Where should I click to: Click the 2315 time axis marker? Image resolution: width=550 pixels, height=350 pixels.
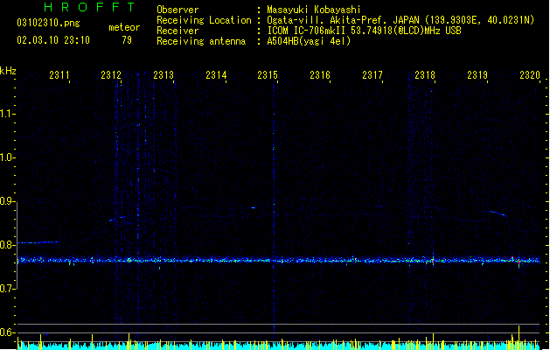coord(268,75)
